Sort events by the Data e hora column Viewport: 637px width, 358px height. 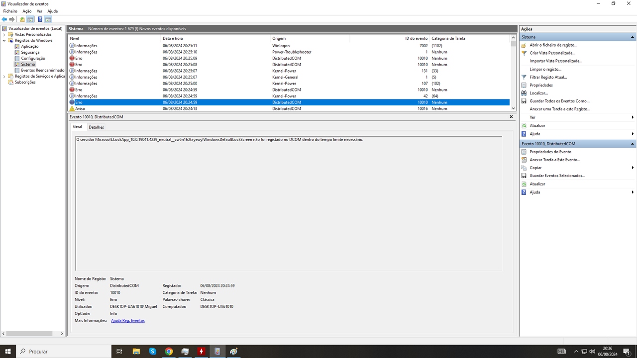click(x=215, y=38)
